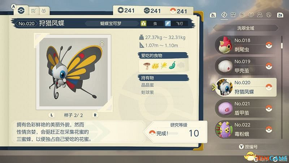The height and width of the screenshot is (163, 289).
Task: Select No.019 甲壳茧 entry
Action: [246, 66]
